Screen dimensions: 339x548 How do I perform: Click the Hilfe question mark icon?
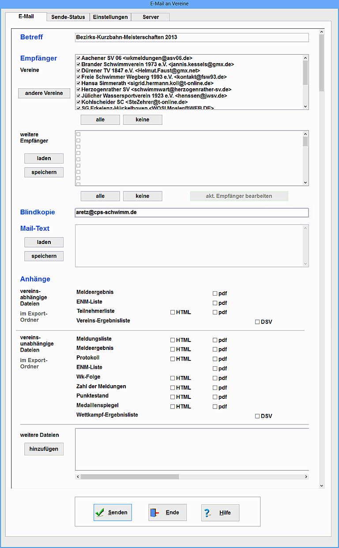pyautogui.click(x=207, y=513)
